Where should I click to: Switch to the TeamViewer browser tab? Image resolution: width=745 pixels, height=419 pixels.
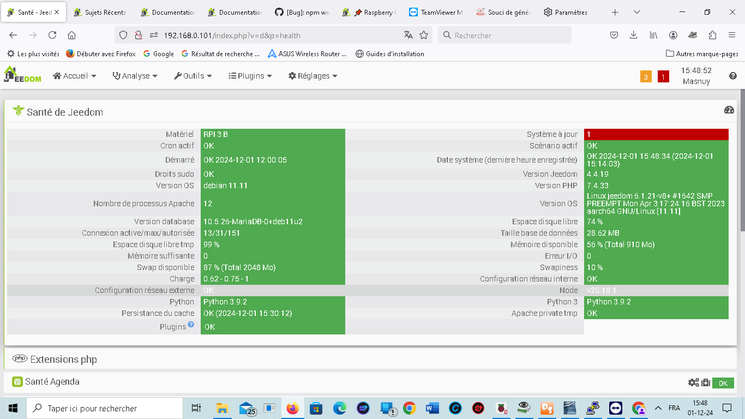(x=436, y=12)
